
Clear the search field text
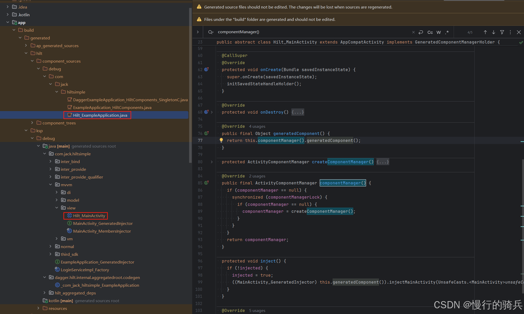(413, 32)
